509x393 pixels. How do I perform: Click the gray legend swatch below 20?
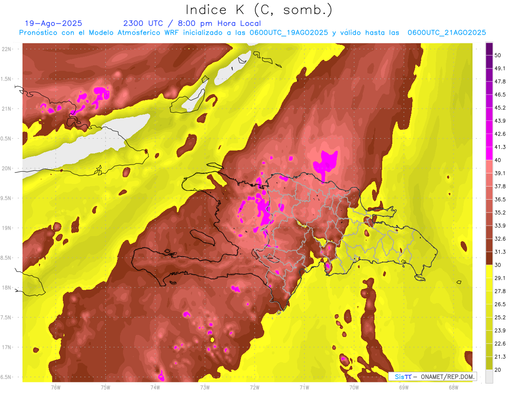coord(489,376)
